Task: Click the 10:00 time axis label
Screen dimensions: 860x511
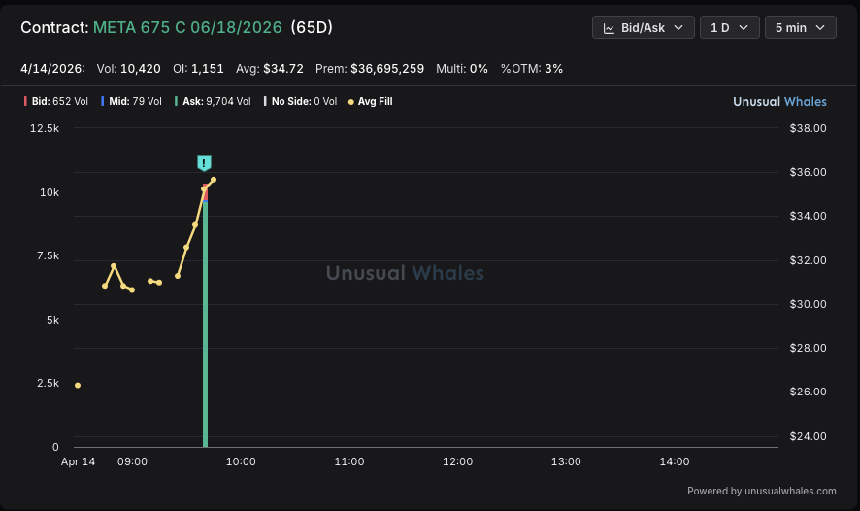Action: (241, 461)
